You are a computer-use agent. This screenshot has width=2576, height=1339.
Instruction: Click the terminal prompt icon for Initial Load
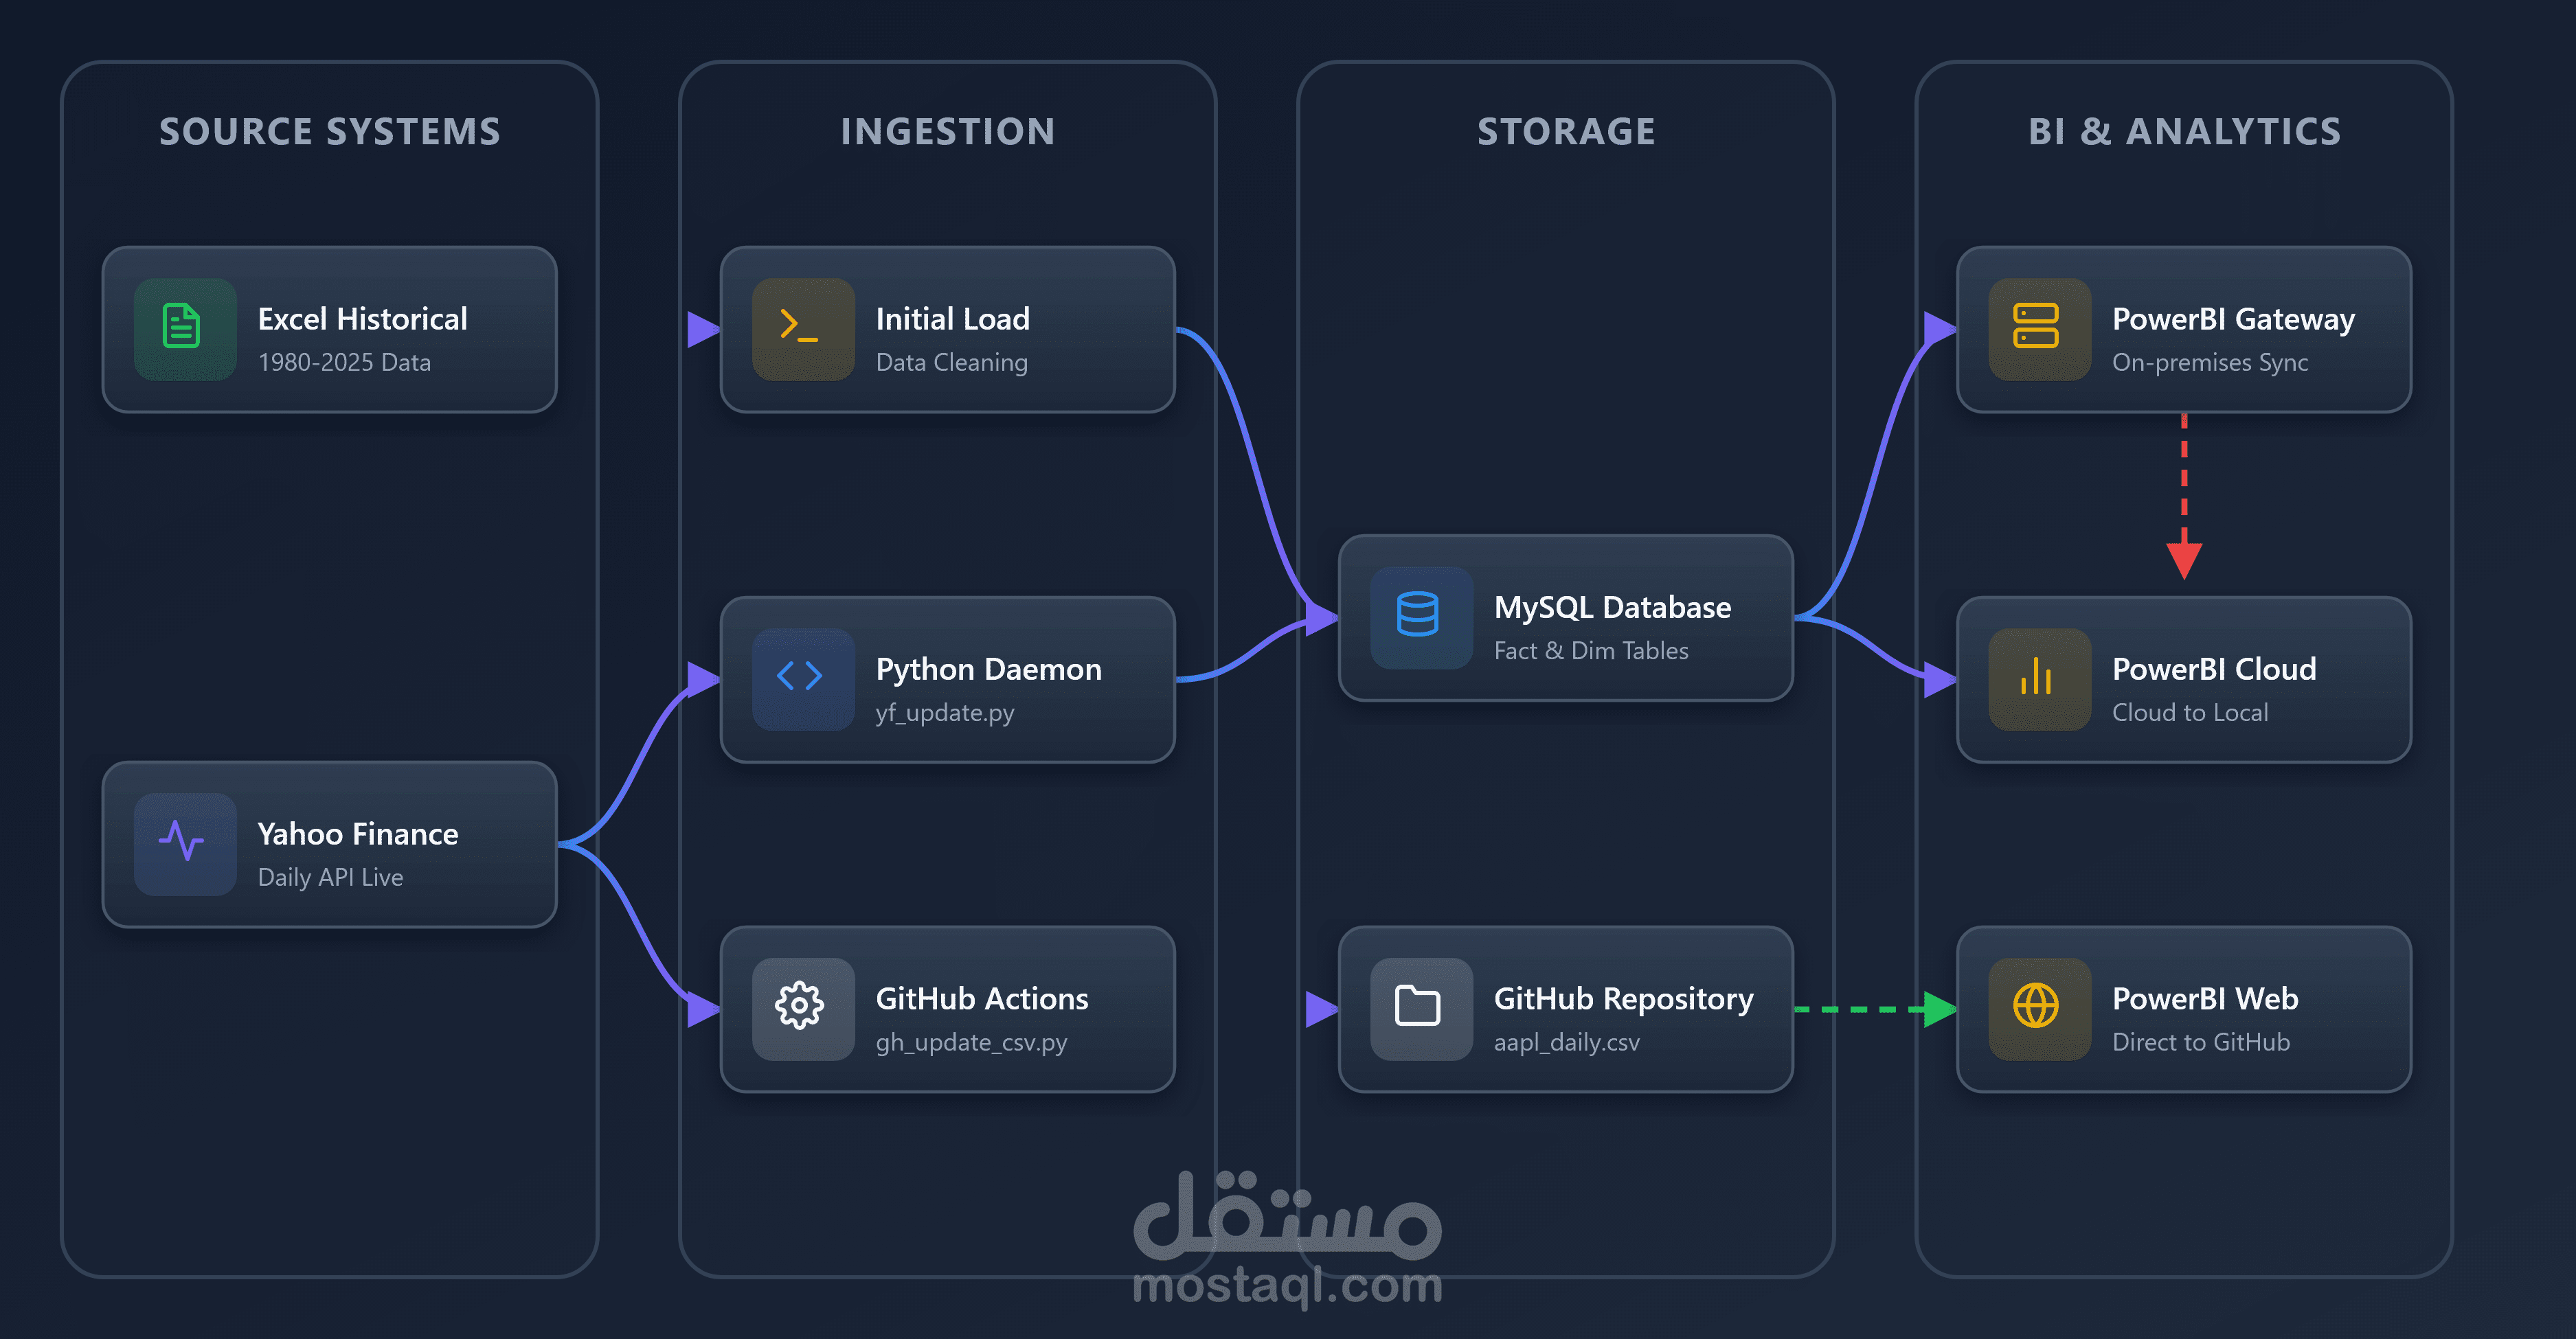(x=799, y=325)
